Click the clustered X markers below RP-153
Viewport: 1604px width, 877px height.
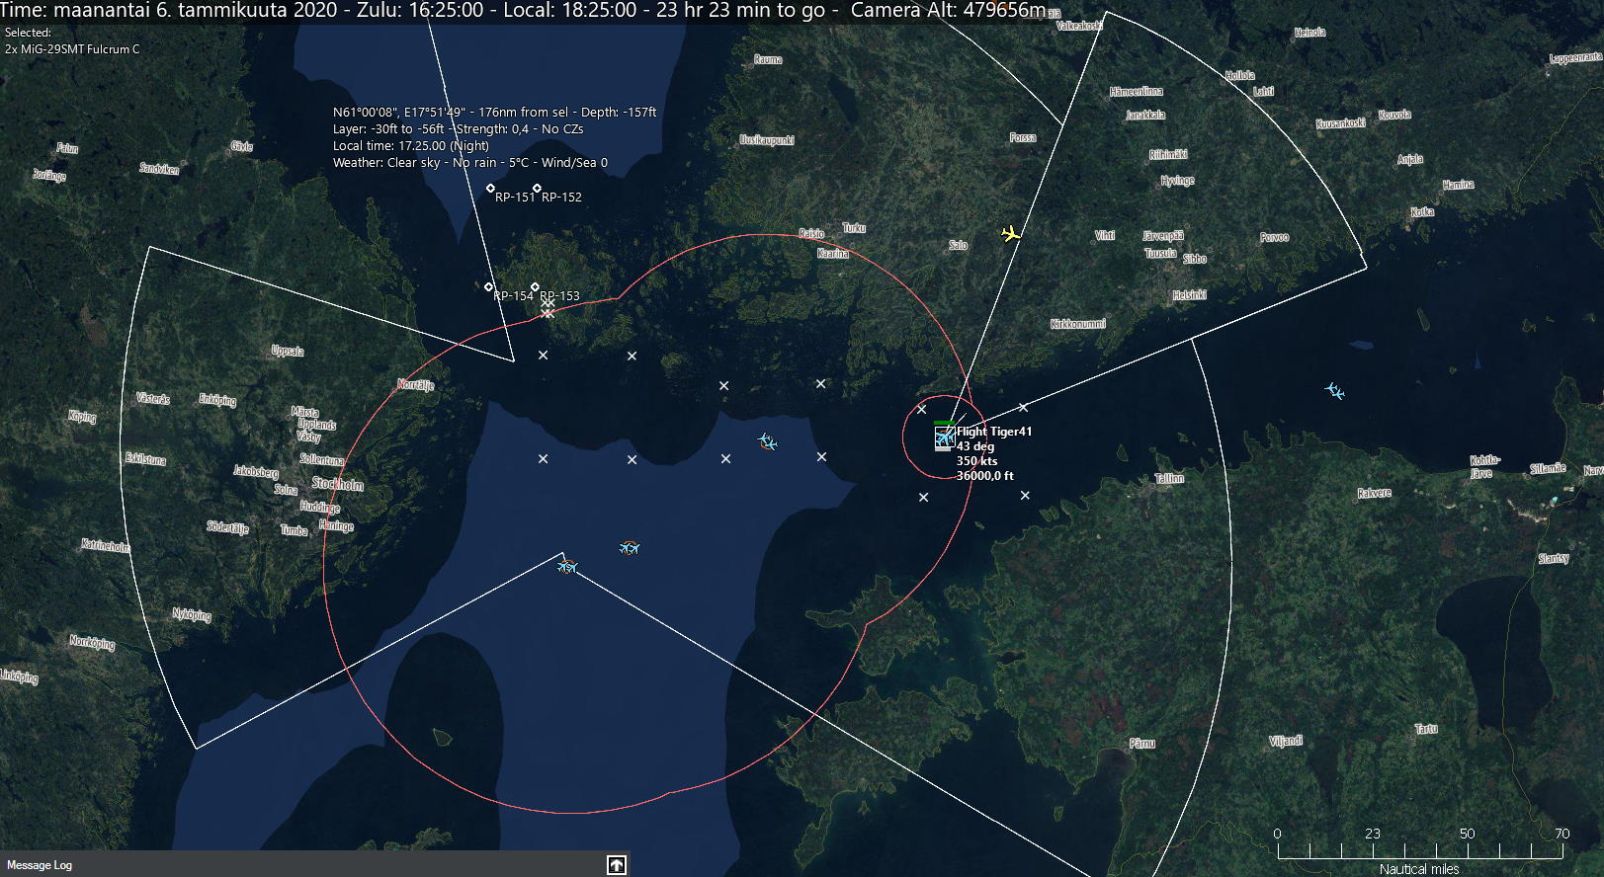(x=548, y=309)
